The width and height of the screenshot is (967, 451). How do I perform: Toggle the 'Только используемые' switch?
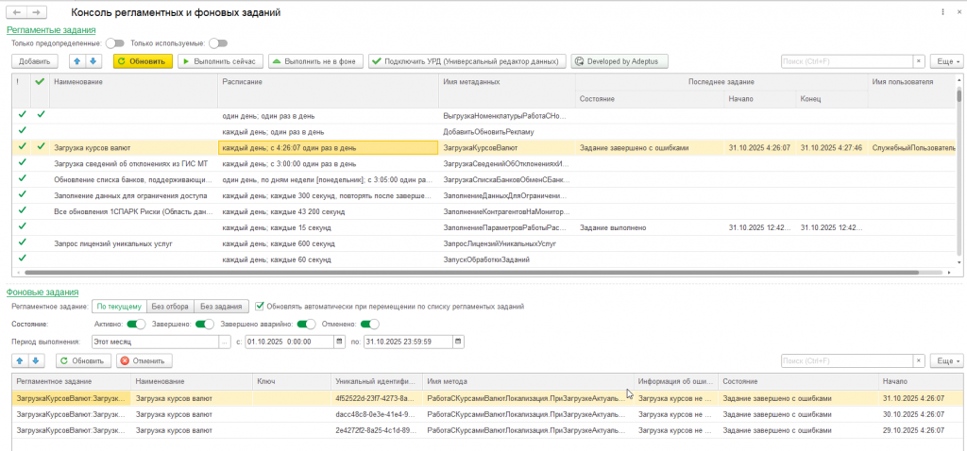click(218, 42)
